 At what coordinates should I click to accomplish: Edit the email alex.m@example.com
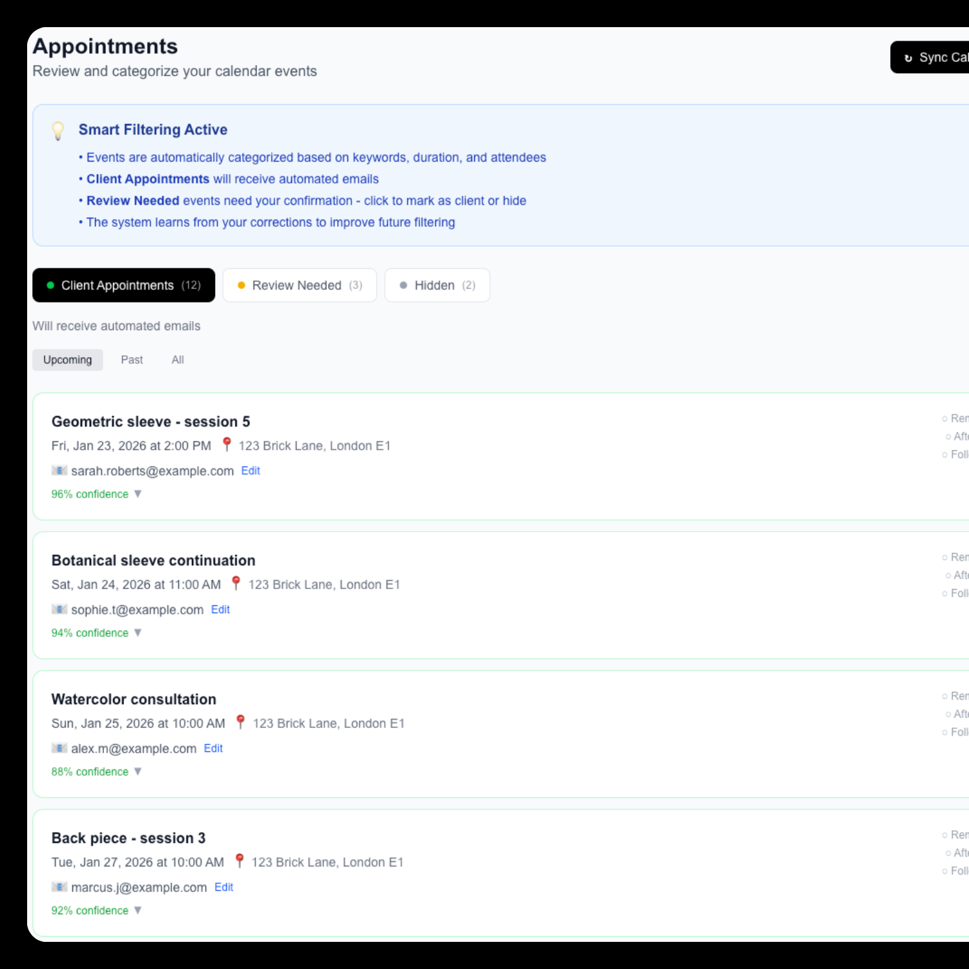[x=213, y=748]
